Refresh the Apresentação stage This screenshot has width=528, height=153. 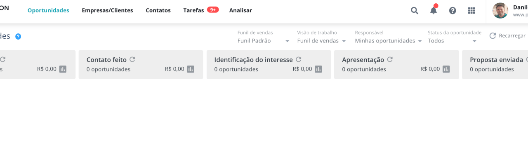point(390,59)
